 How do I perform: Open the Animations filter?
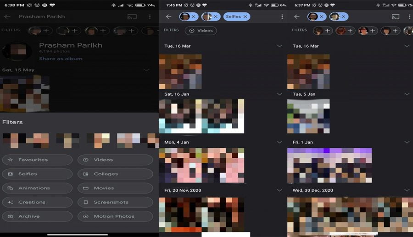point(37,188)
